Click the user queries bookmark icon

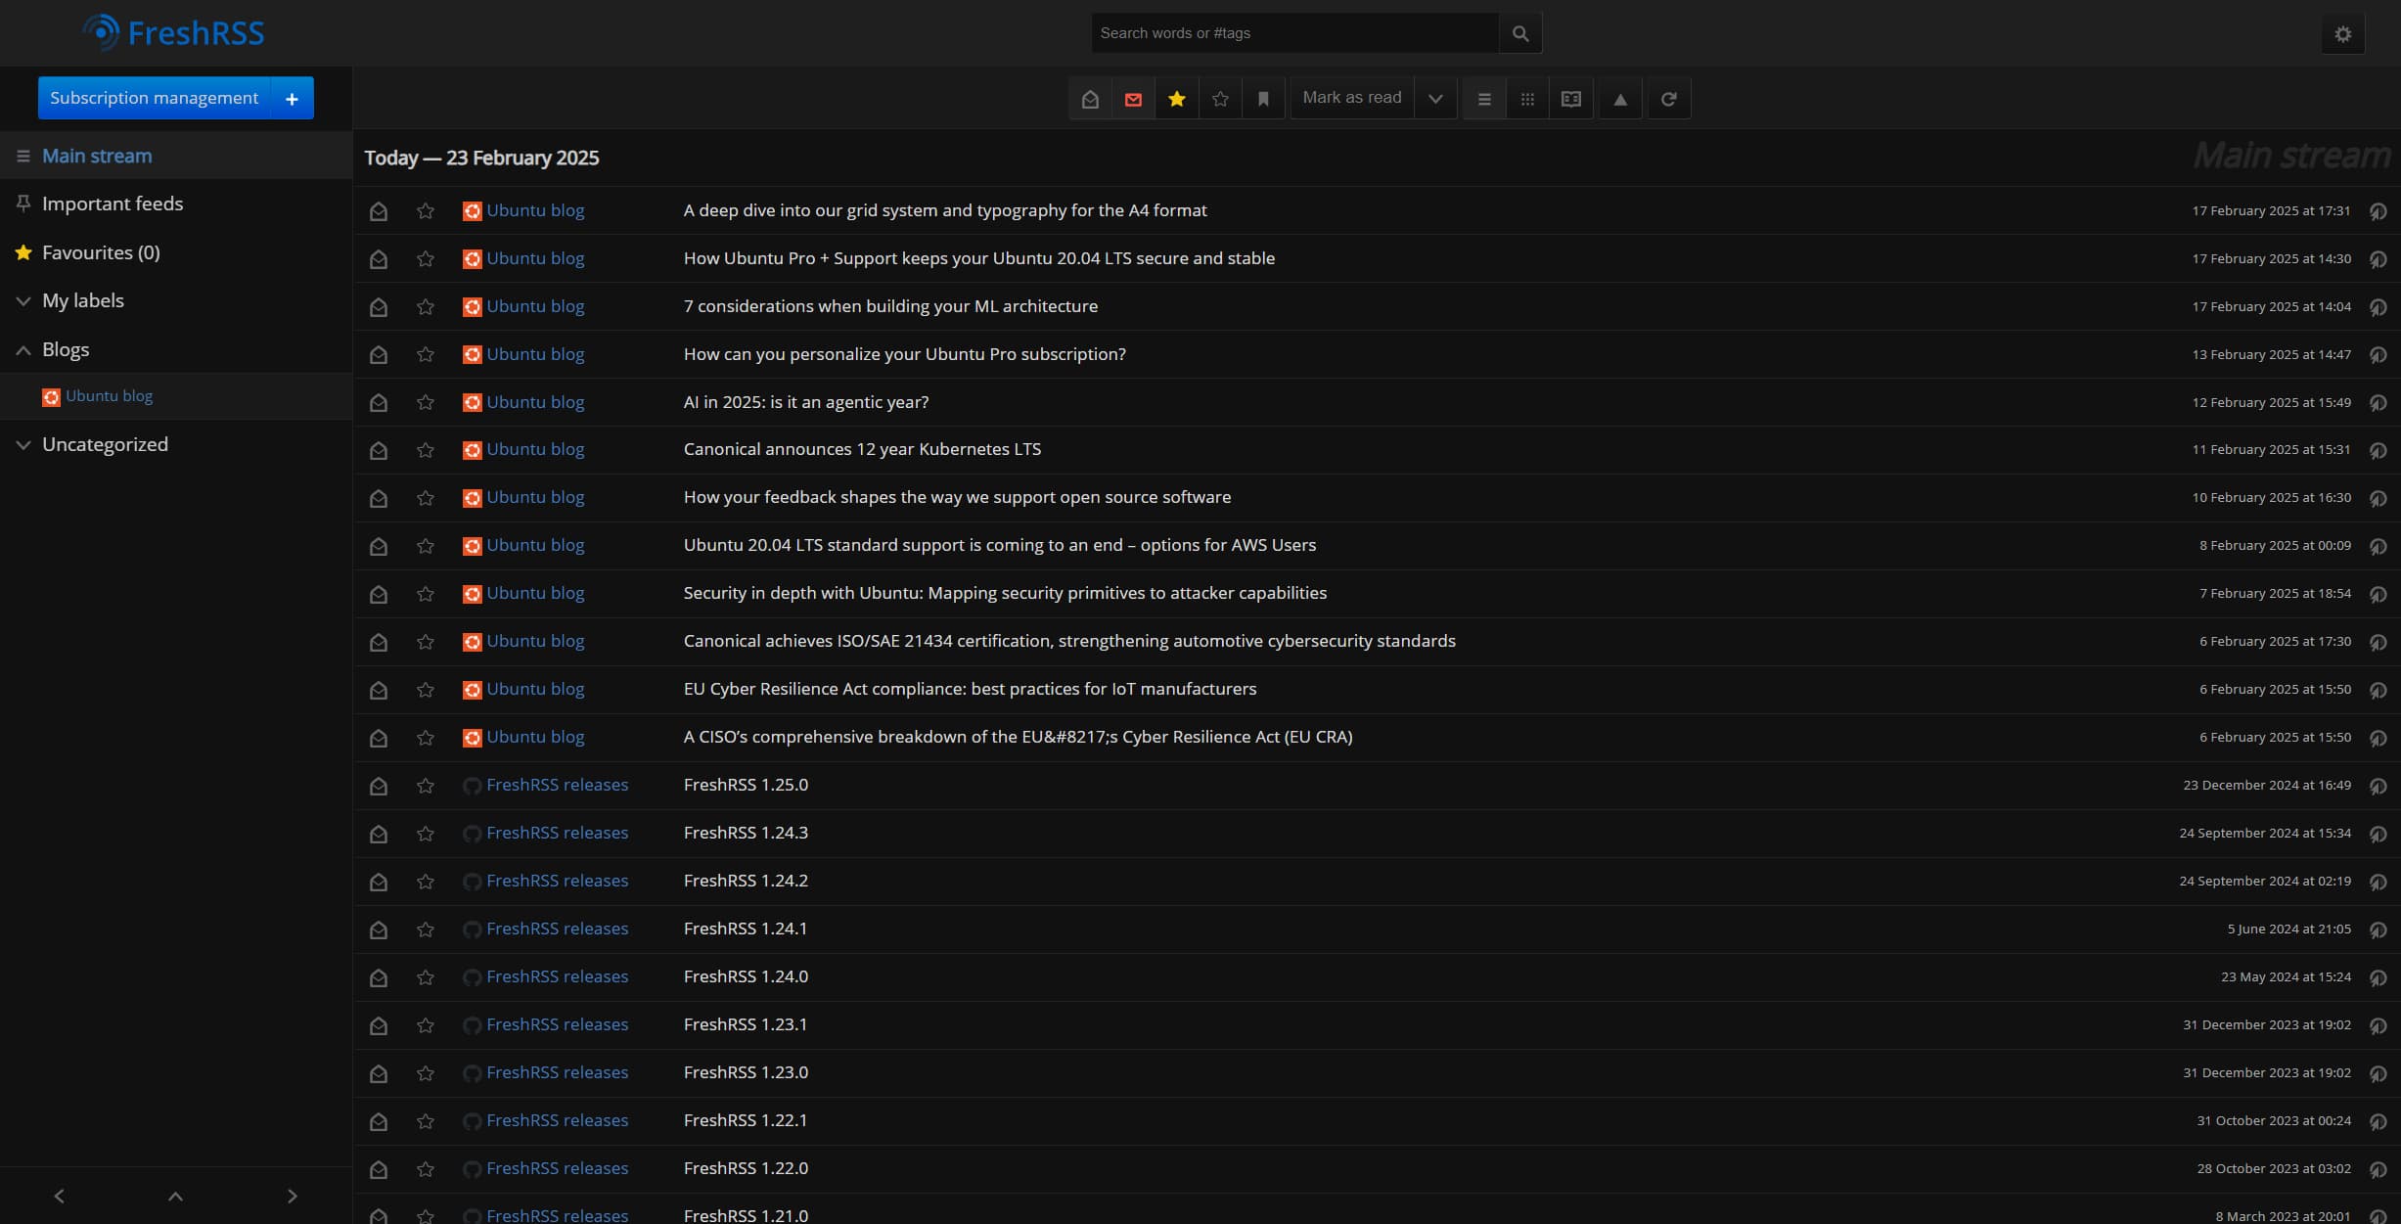(1263, 99)
